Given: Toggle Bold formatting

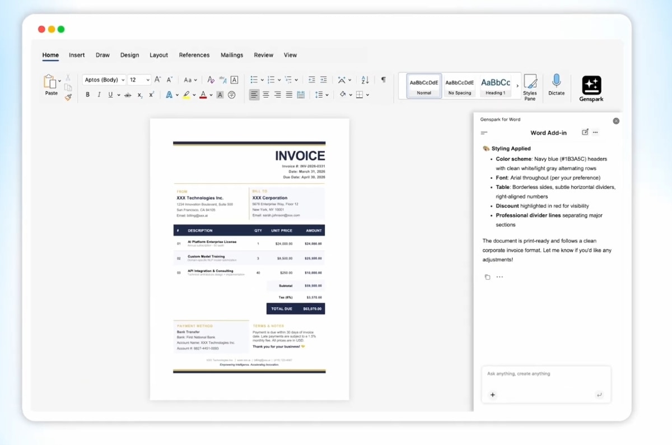Looking at the screenshot, I should tap(87, 95).
